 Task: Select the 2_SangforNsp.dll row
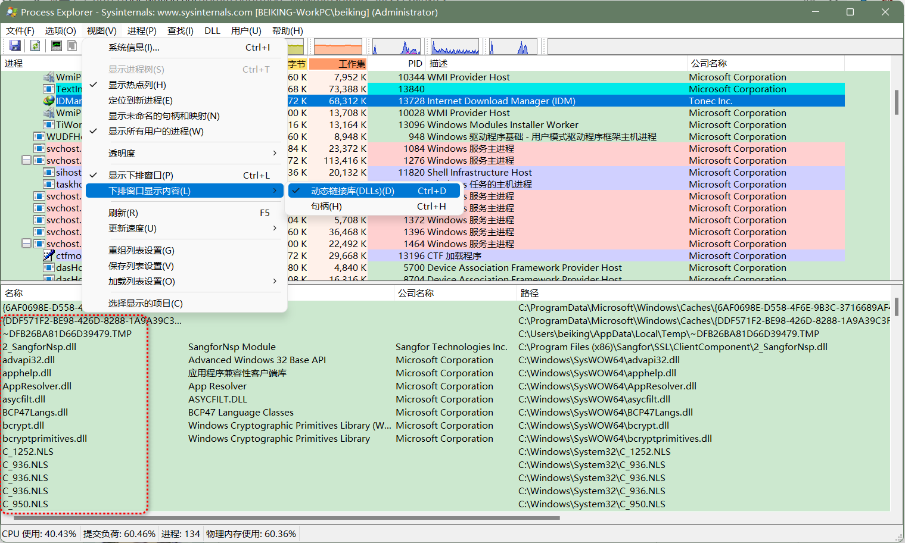446,347
